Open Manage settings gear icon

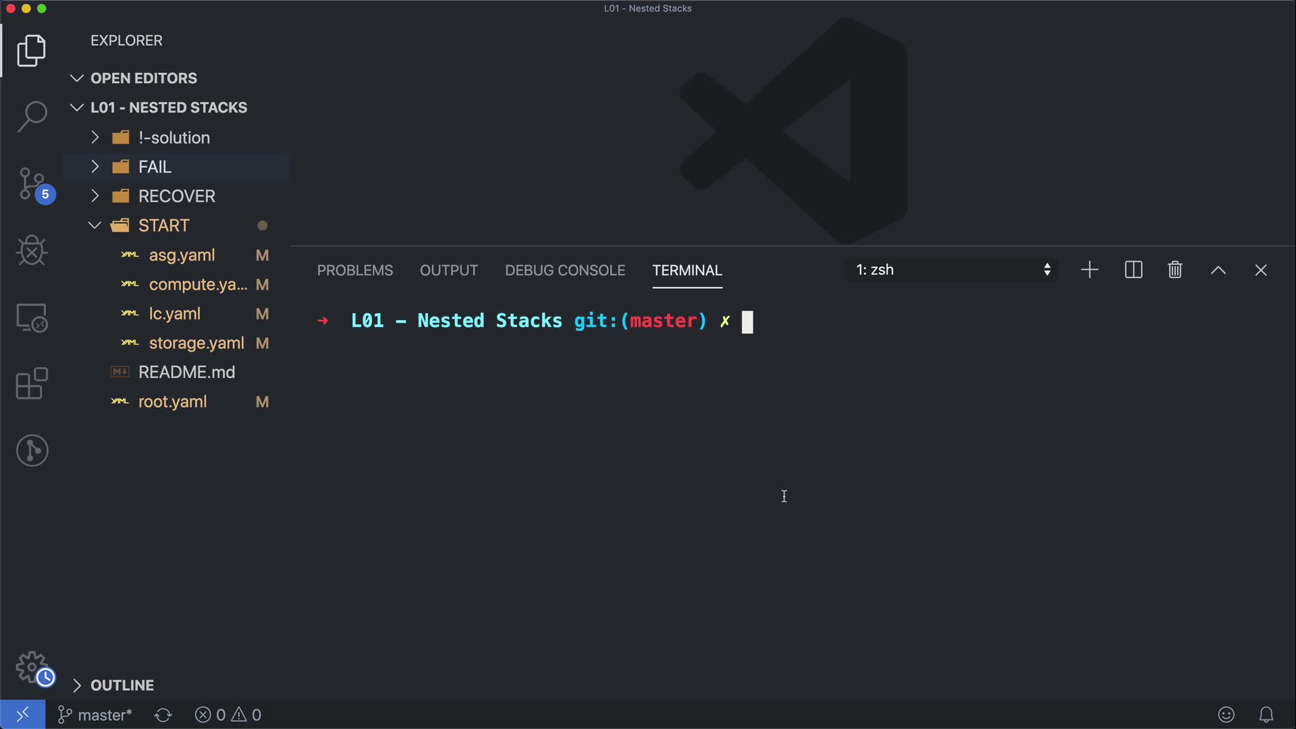32,668
